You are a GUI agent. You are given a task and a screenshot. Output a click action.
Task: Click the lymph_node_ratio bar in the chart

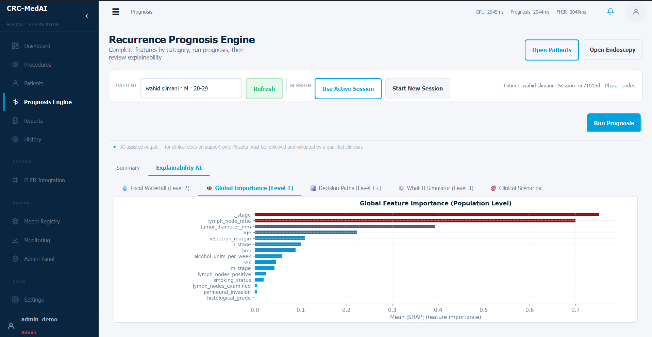coord(415,221)
